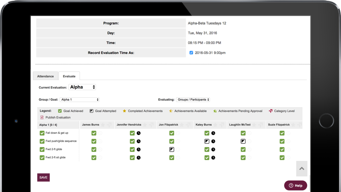This screenshot has height=192, width=341.
Task: Click the Jon Fitzpatrick column header name
Action: tap(168, 125)
